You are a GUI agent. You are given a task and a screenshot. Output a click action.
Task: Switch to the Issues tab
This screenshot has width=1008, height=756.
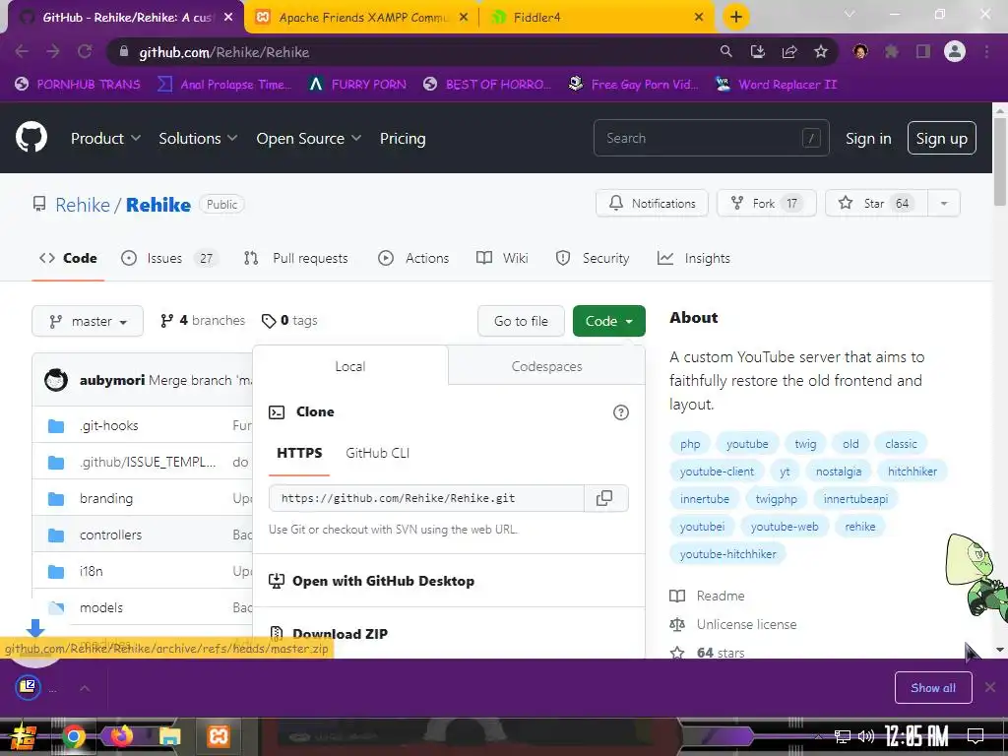(169, 259)
